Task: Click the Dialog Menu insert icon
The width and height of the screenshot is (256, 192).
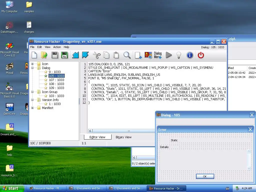Action: coord(158,55)
